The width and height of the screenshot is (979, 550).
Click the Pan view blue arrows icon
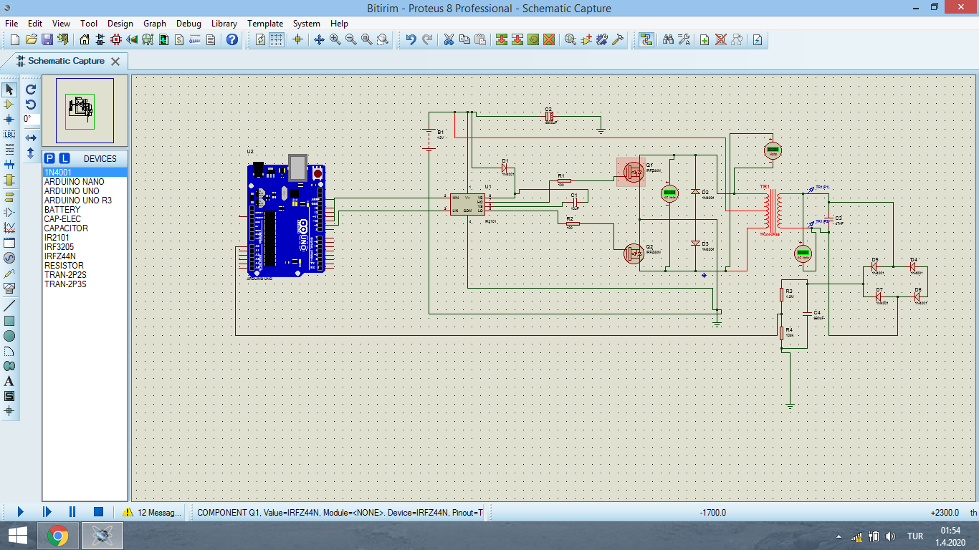pyautogui.click(x=320, y=39)
